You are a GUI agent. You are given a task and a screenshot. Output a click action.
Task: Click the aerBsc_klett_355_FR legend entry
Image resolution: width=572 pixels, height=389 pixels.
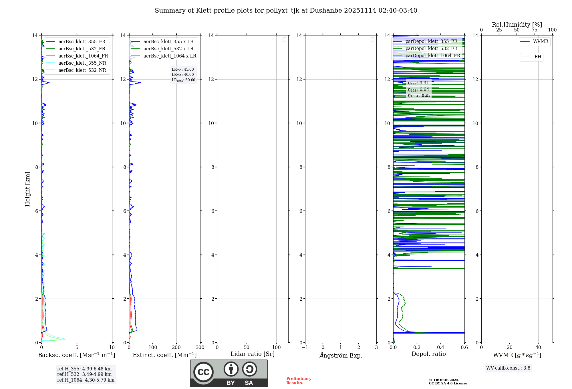tap(82, 42)
